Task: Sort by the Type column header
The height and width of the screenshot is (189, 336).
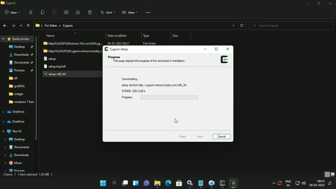Action: point(146,36)
